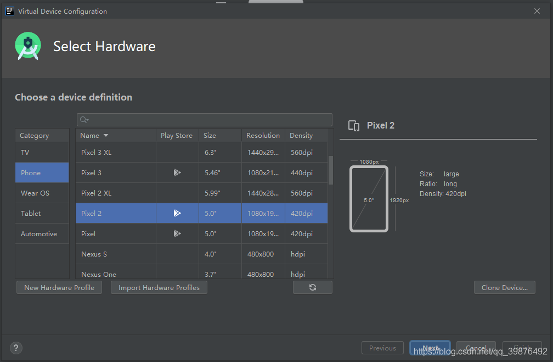Select the Nexus S device row

coord(115,254)
